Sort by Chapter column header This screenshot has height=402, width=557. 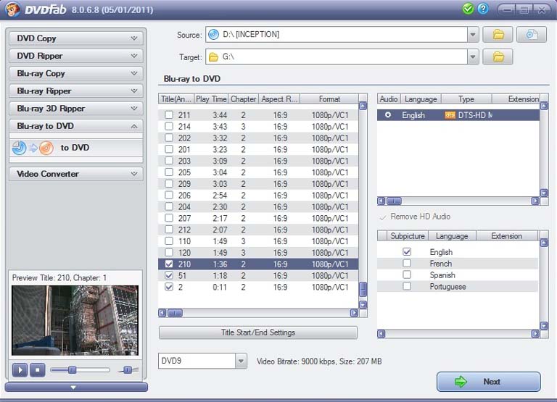[244, 99]
